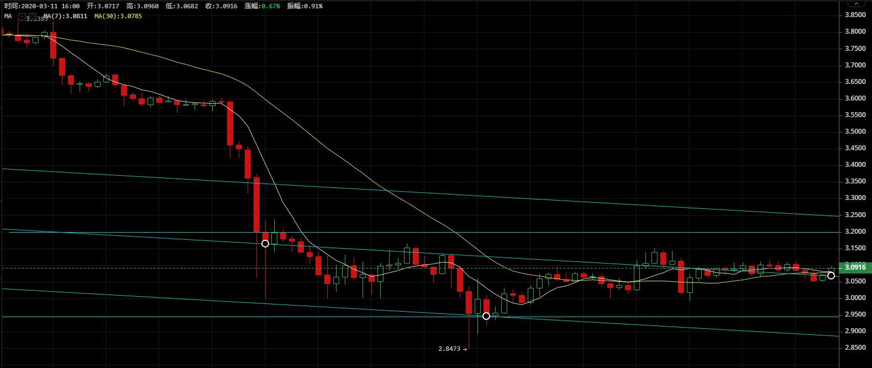872x368 pixels.
Task: Click the close price 收:3.0916
Action: pyautogui.click(x=222, y=6)
